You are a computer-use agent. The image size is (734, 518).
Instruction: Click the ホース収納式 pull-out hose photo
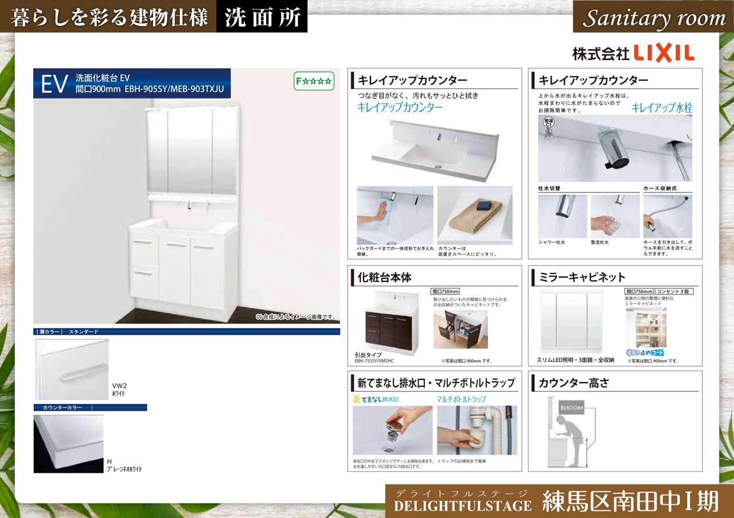tap(667, 216)
